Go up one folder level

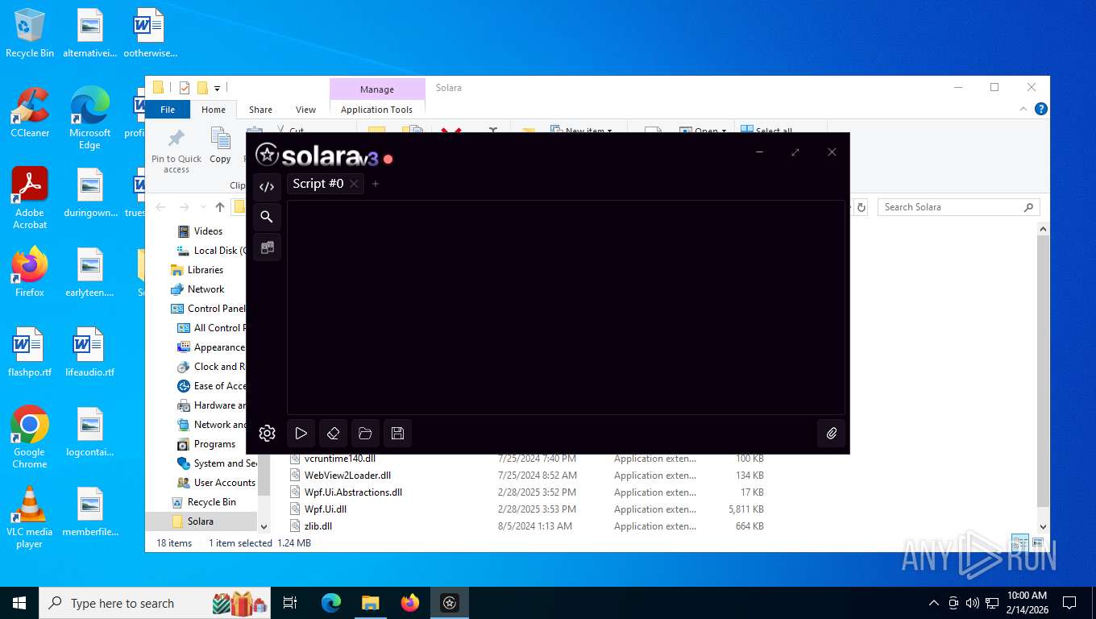tap(220, 207)
